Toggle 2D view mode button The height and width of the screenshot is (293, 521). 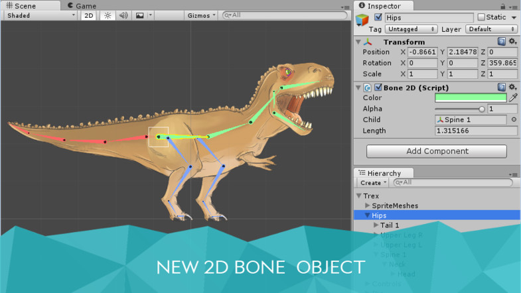point(89,16)
